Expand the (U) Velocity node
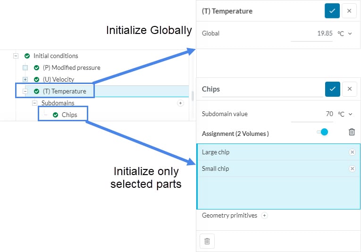361x252 pixels. coord(25,79)
